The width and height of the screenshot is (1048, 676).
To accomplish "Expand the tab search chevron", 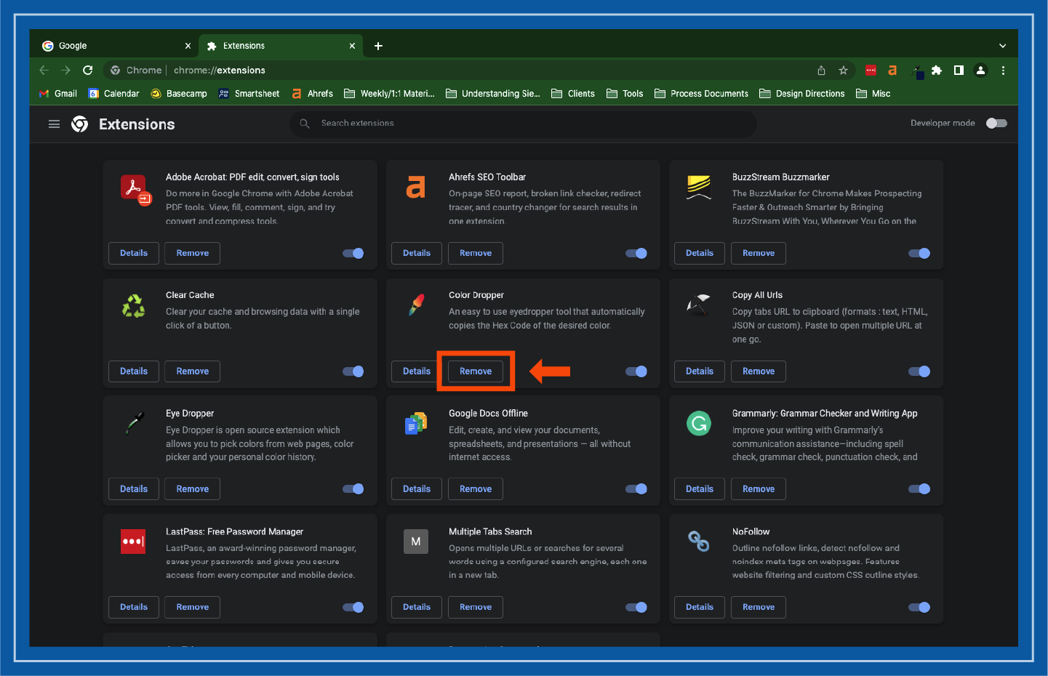I will (1003, 46).
